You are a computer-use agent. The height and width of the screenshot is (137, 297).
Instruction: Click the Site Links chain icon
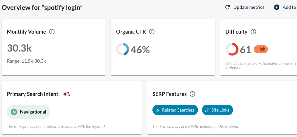point(207,110)
